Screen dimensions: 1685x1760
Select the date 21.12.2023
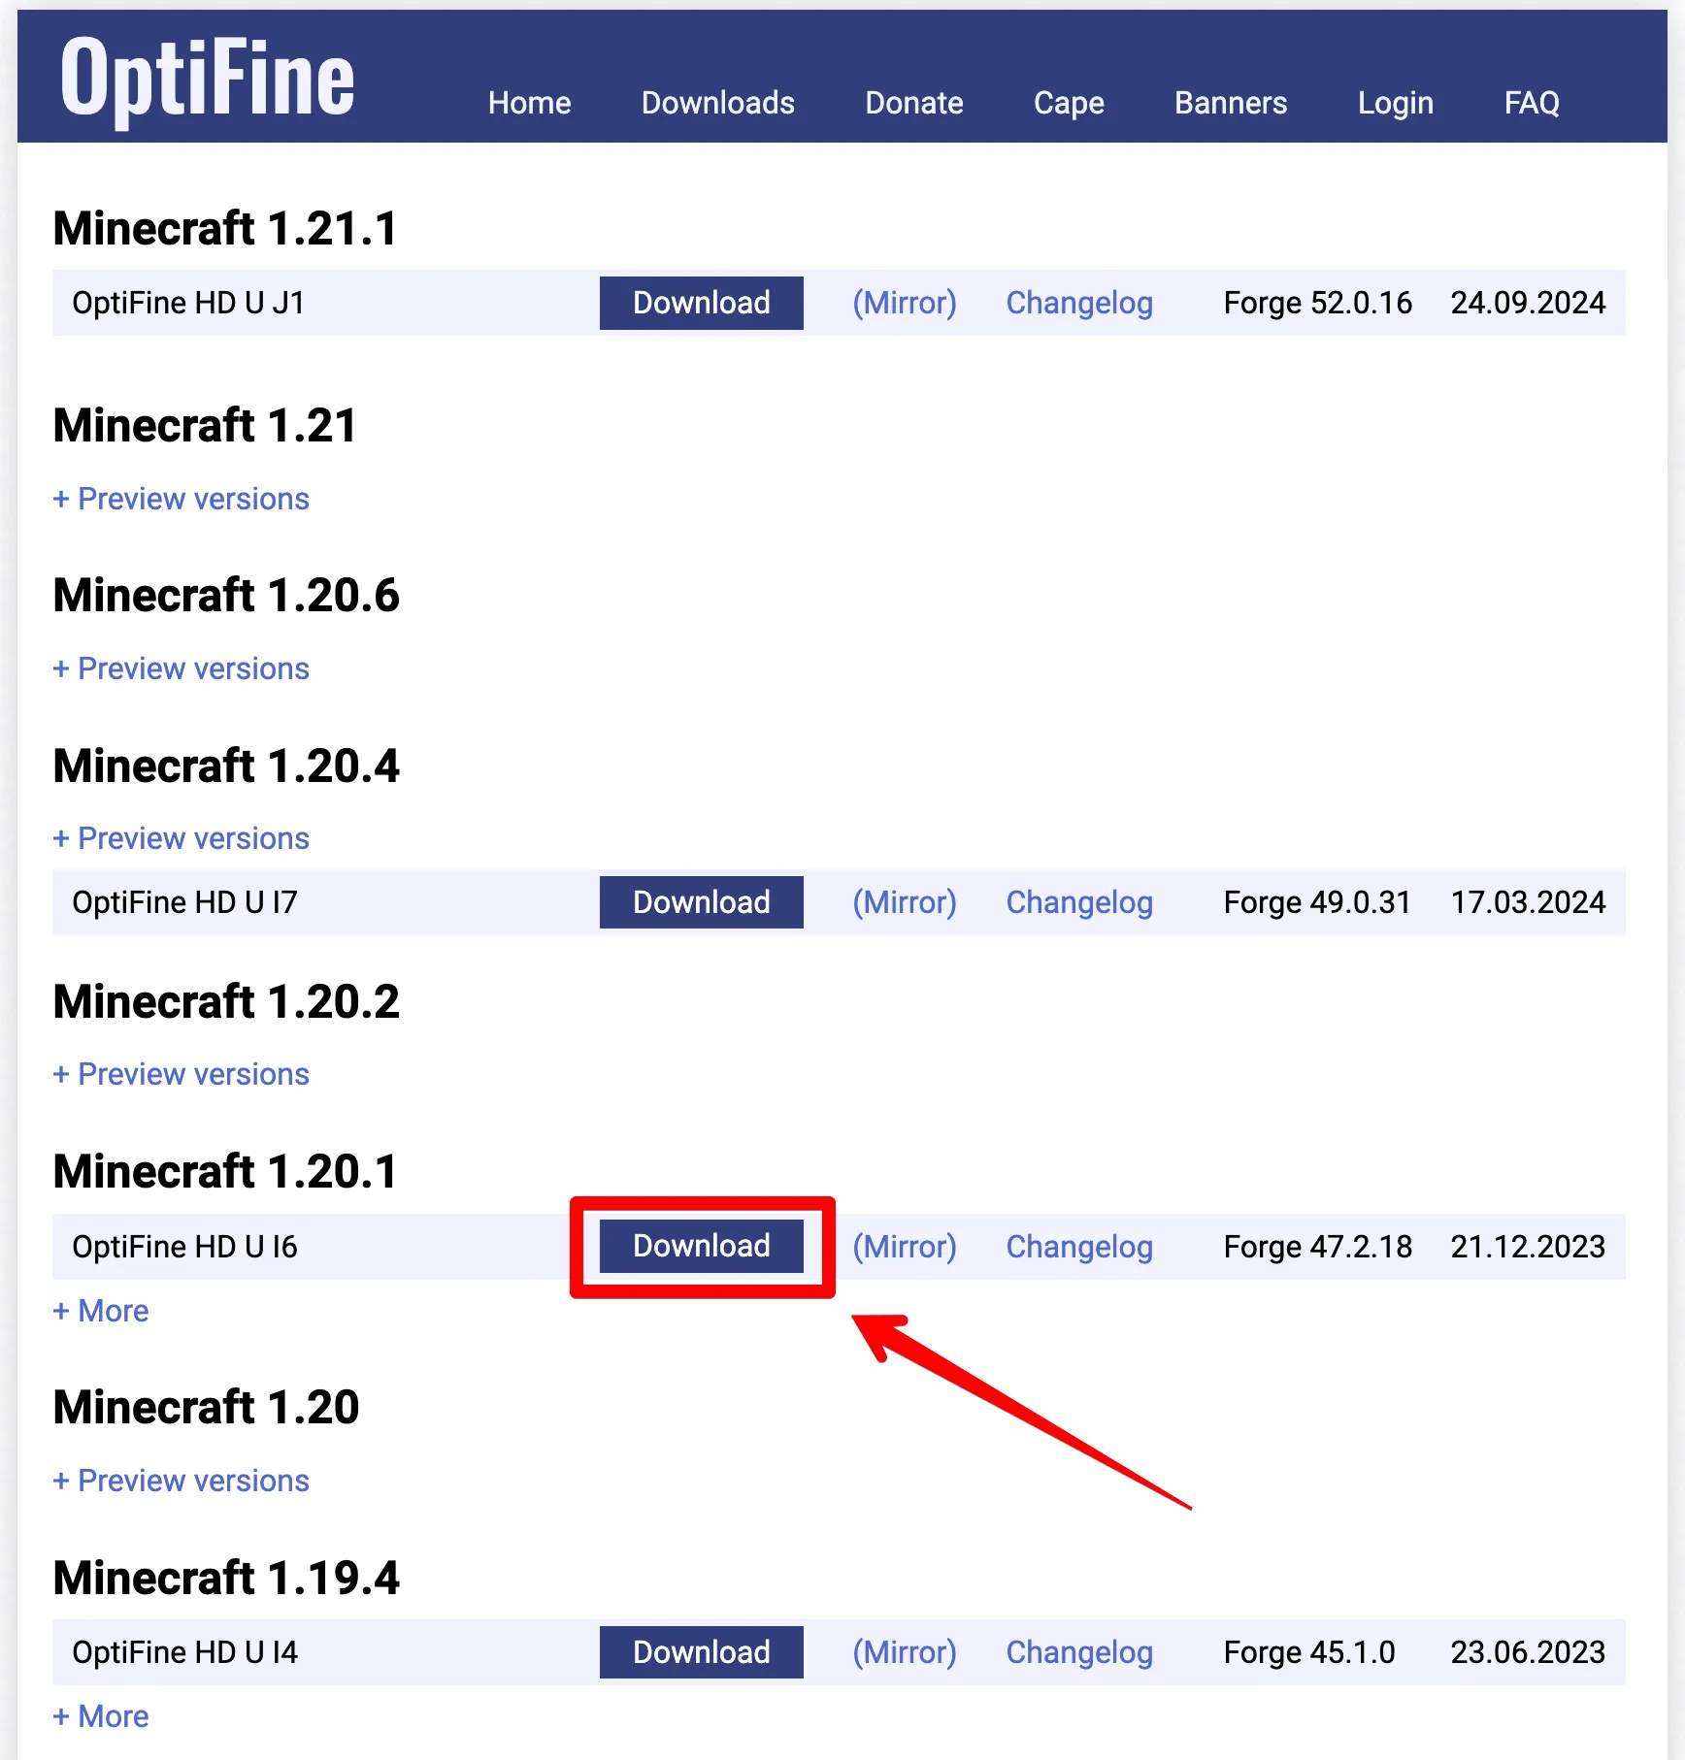[1528, 1247]
